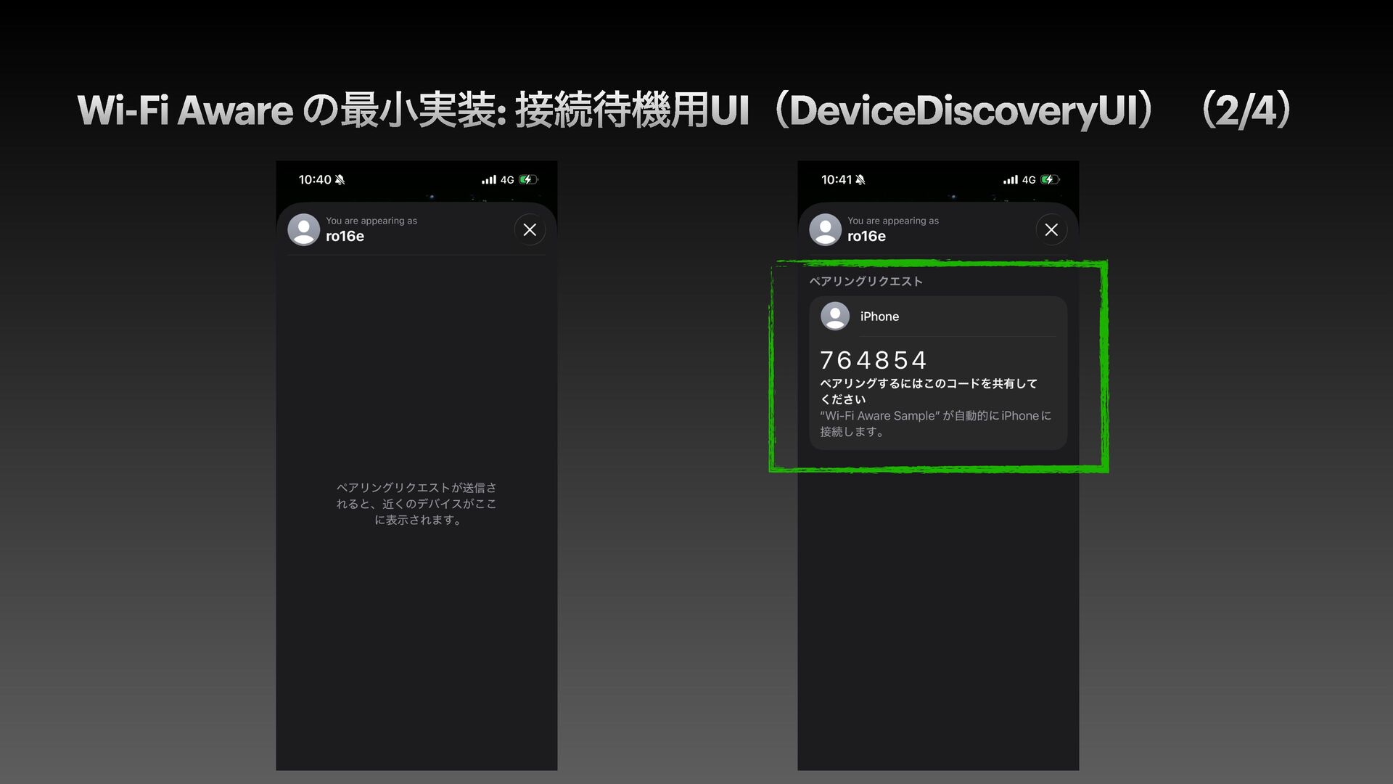The width and height of the screenshot is (1393, 784).
Task: Click the ペアリングリクエストが送信さ placeholder text
Action: [x=416, y=504]
